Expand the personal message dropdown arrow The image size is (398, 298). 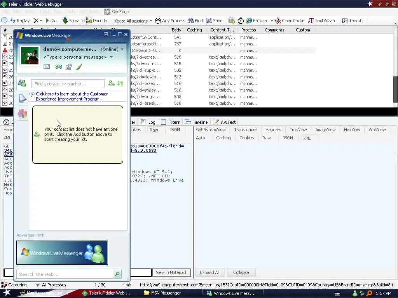[x=111, y=57]
